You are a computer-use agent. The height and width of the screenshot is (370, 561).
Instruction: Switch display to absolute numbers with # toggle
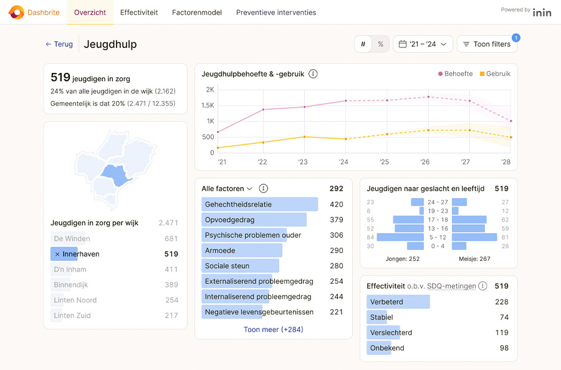(x=363, y=44)
